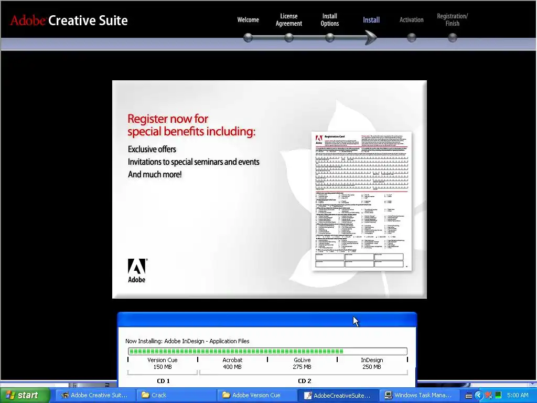Open the Crack folder taskbar button

tap(176, 395)
